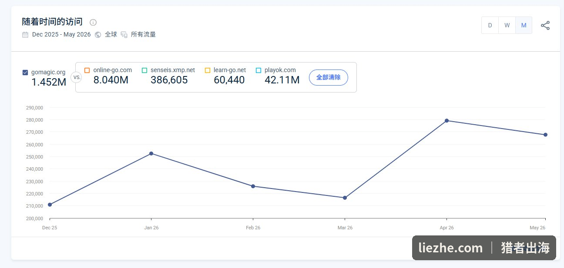Switch to weekly view with W
564x268 pixels.
click(x=507, y=25)
